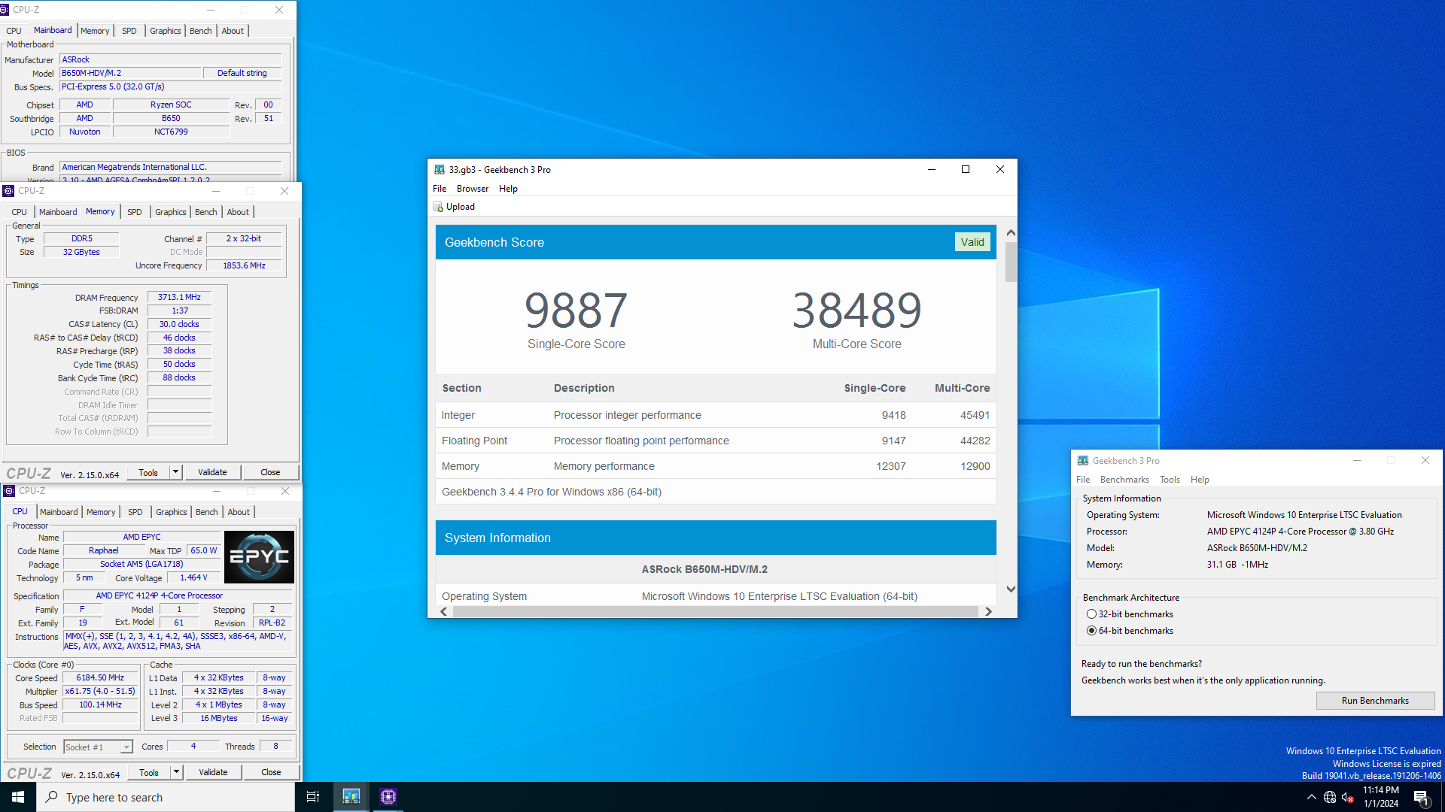This screenshot has height=812, width=1445.
Task: Switch to the Memory tab in CPU-Z CPU window
Action: (x=101, y=512)
